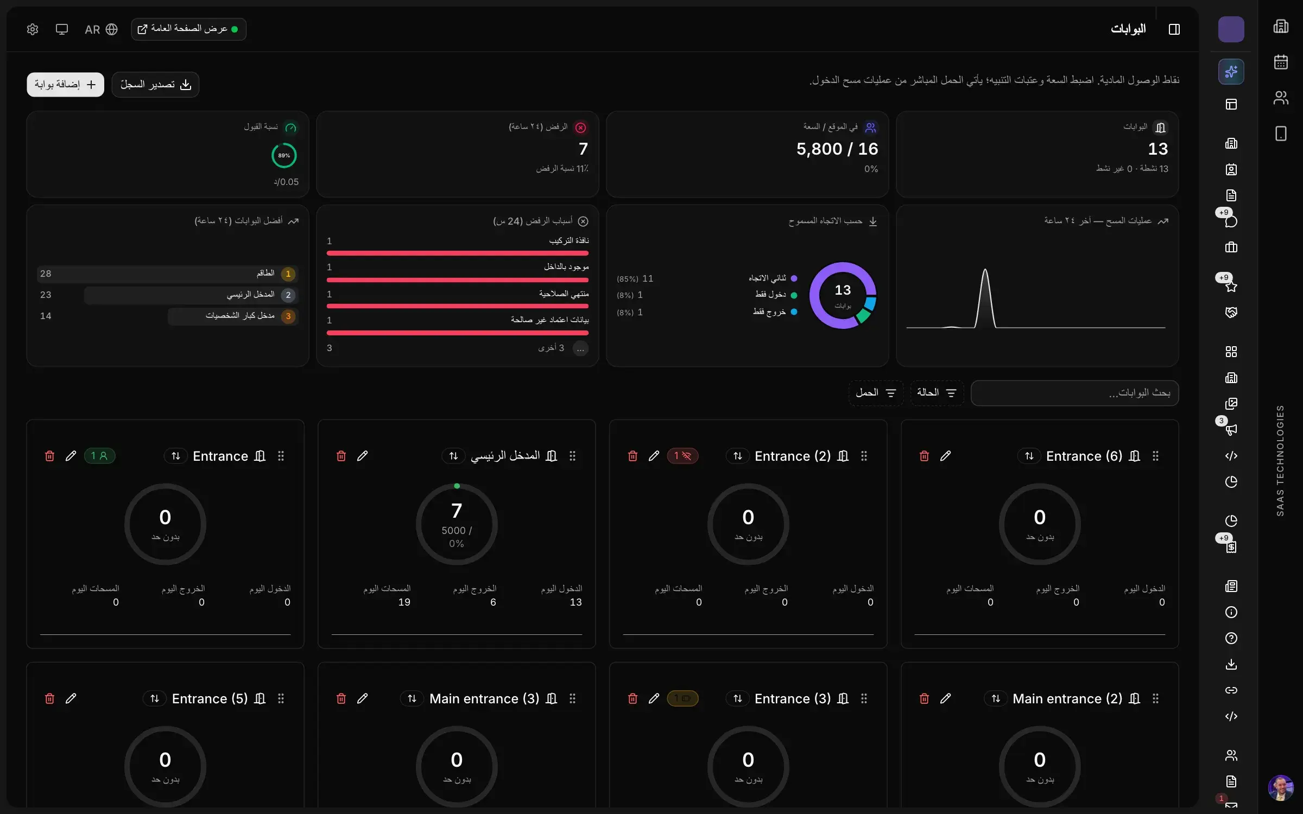Open the grid apps icon in sidebar
Viewport: 1303px width, 814px height.
point(1231,352)
